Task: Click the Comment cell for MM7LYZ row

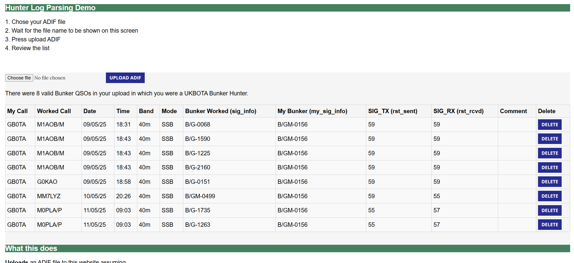Action: tap(517, 196)
